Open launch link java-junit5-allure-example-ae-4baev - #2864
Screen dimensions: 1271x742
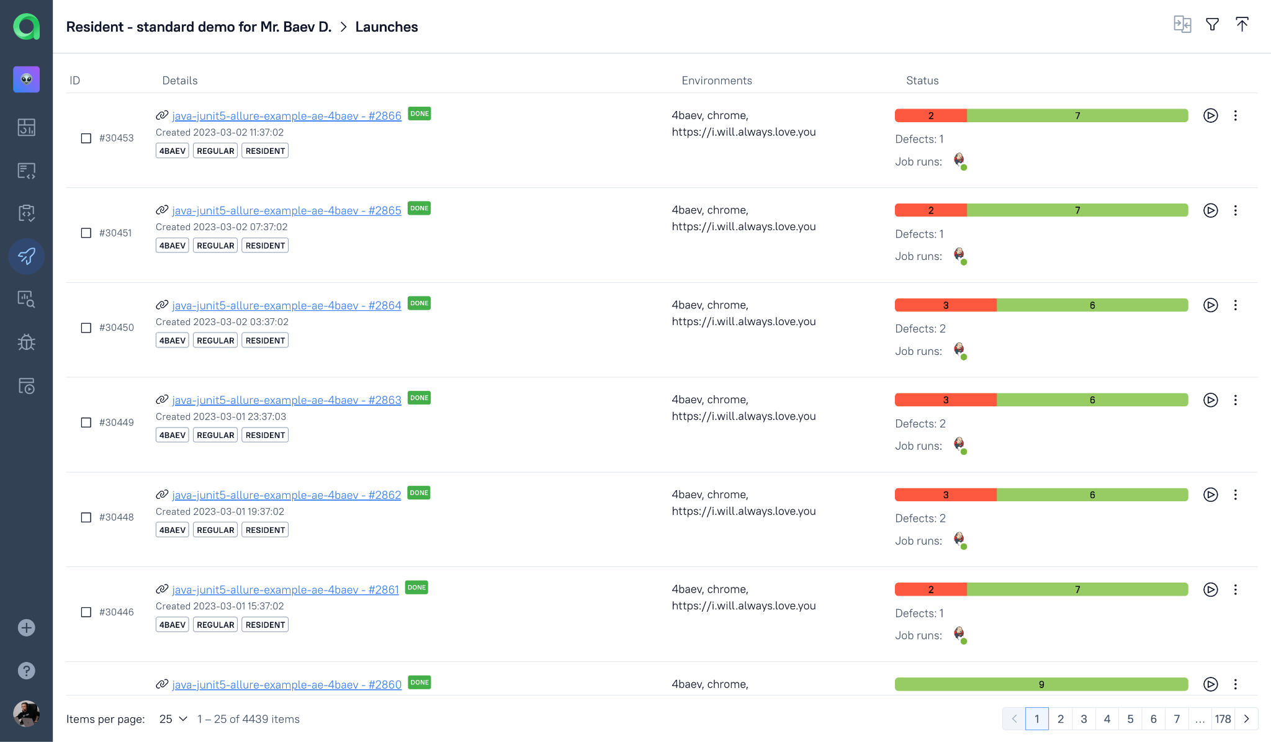click(286, 305)
